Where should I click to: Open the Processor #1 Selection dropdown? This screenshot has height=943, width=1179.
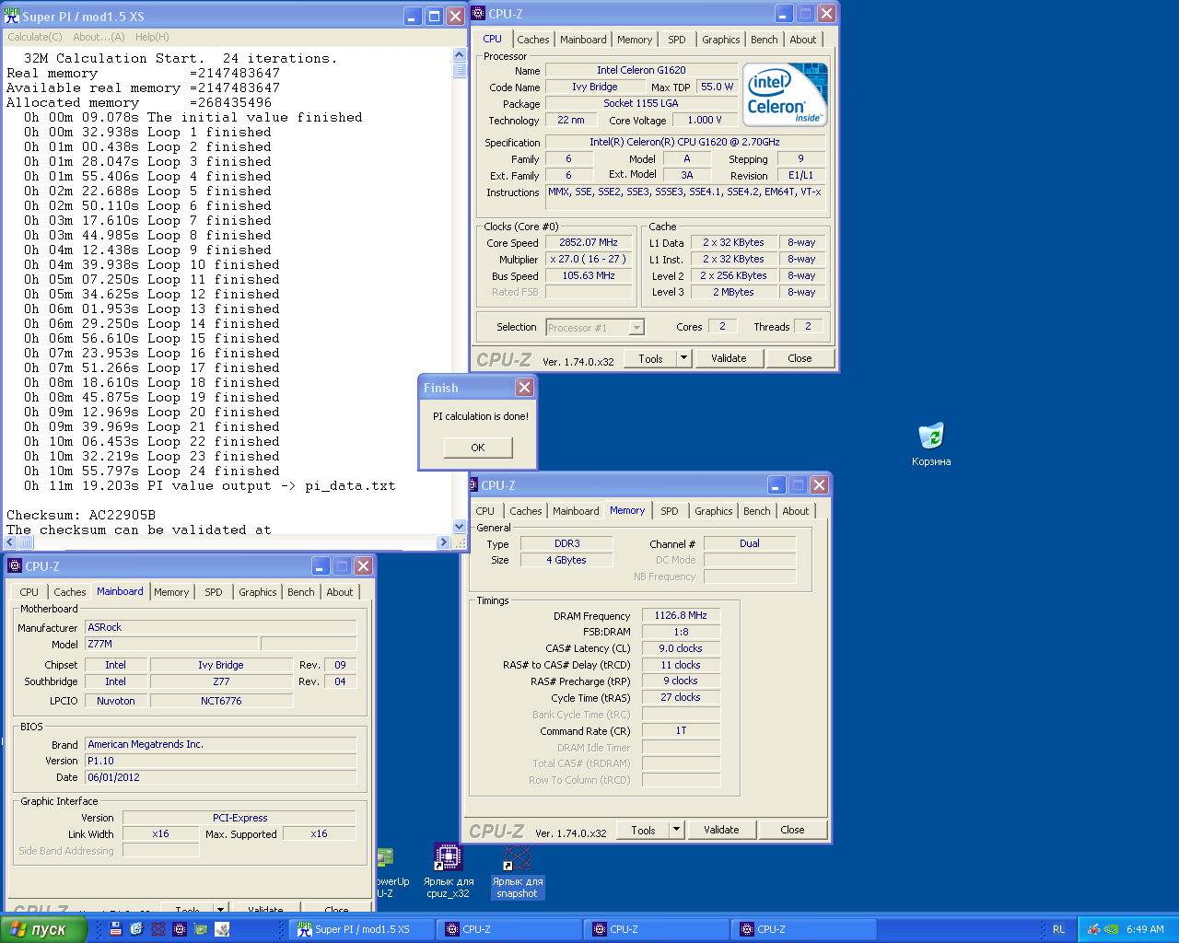coord(594,328)
